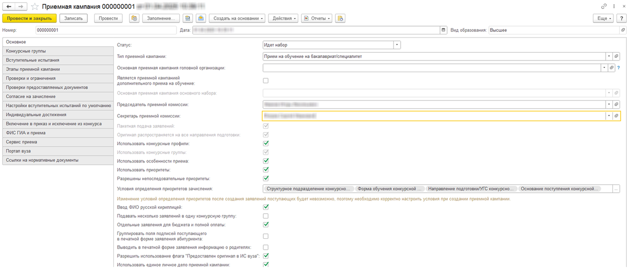Go back with the left arrow
The image size is (627, 269).
(x=8, y=6)
